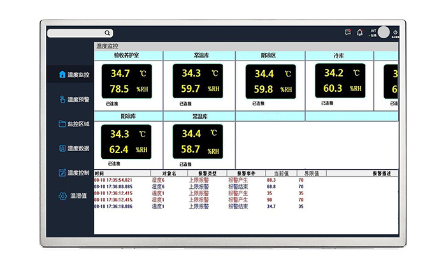Click the power logout icon
Image resolution: width=446 pixels, height=273 pixels.
pos(395,32)
